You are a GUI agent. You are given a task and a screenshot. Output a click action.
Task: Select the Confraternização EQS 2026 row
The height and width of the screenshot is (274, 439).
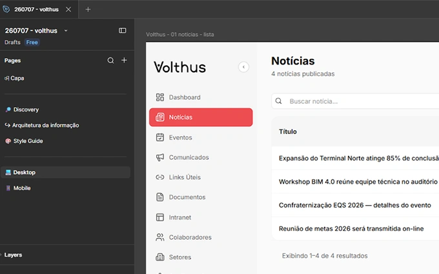pos(355,205)
